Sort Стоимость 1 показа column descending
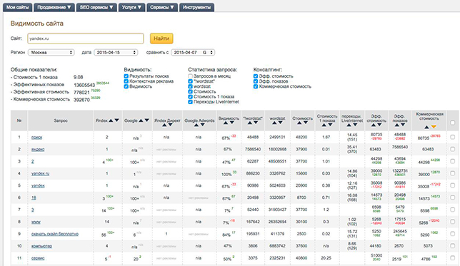 330,125
